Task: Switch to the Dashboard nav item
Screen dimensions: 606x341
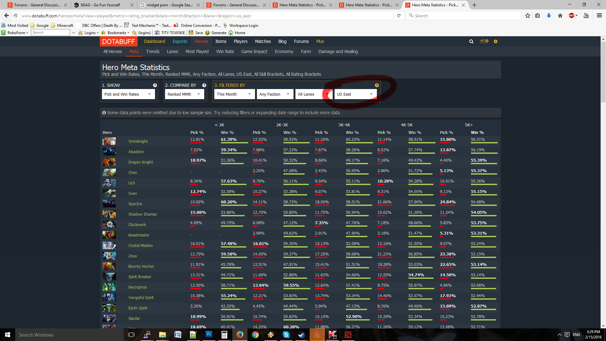Action: (154, 41)
